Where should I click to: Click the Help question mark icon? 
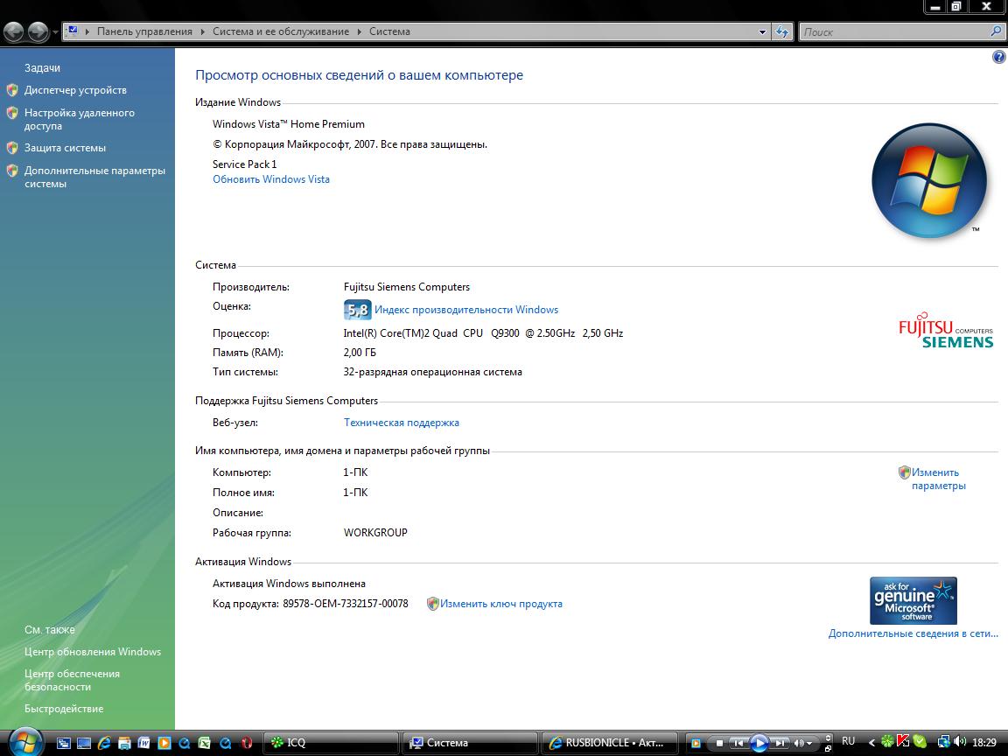click(x=998, y=57)
